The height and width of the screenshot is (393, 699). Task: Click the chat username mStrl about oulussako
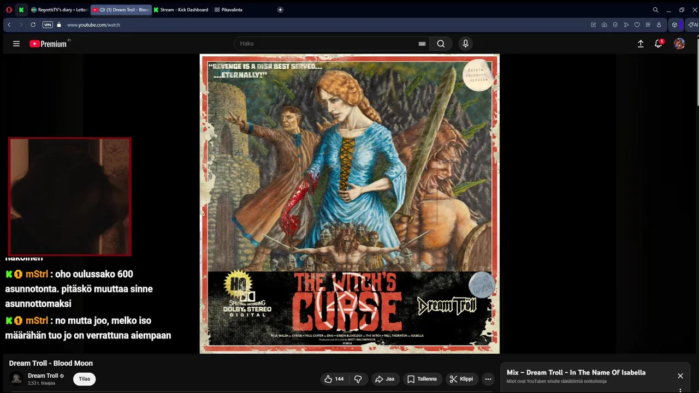point(37,274)
